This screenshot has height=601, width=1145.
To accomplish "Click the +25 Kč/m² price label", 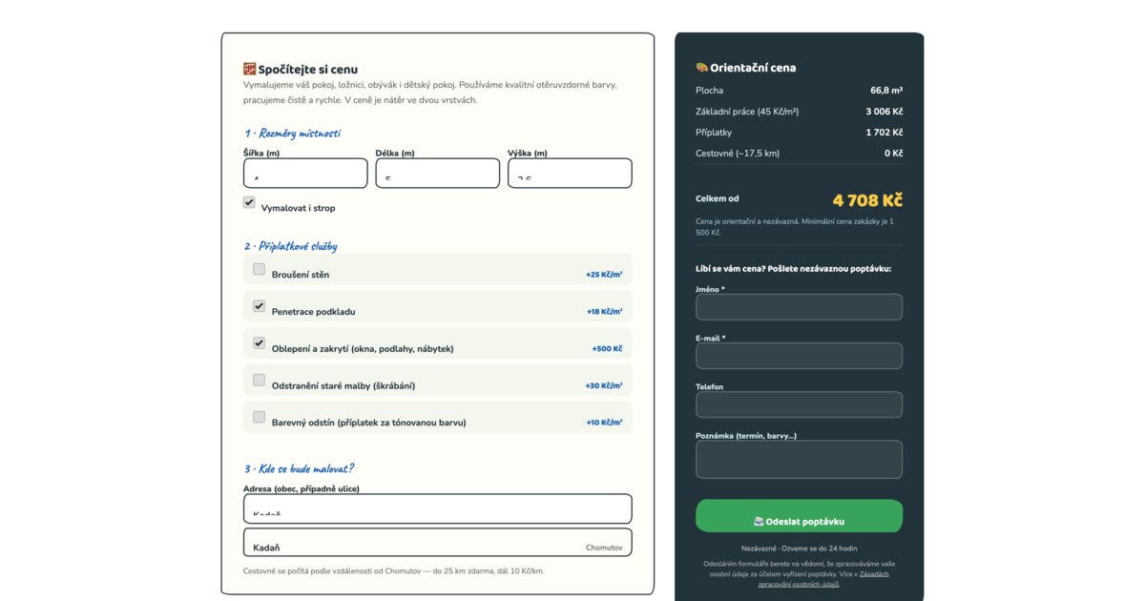I will (604, 275).
